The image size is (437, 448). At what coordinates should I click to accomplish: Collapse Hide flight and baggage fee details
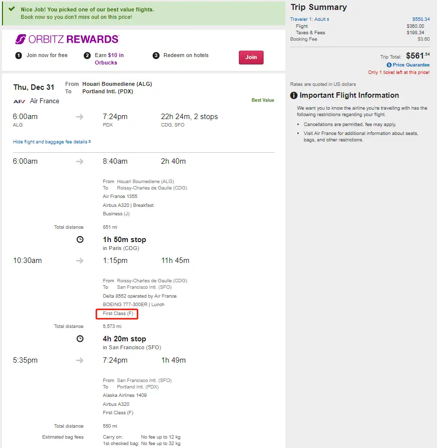[52, 142]
